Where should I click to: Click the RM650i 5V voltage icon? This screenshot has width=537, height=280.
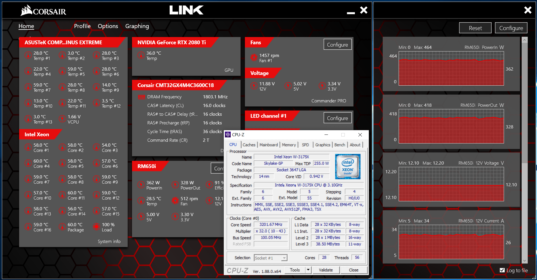pyautogui.click(x=141, y=216)
